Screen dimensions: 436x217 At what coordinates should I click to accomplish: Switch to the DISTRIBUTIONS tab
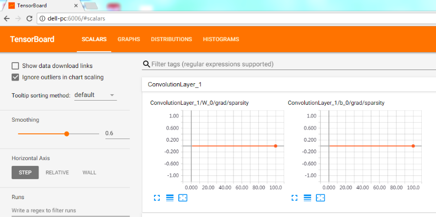[171, 39]
